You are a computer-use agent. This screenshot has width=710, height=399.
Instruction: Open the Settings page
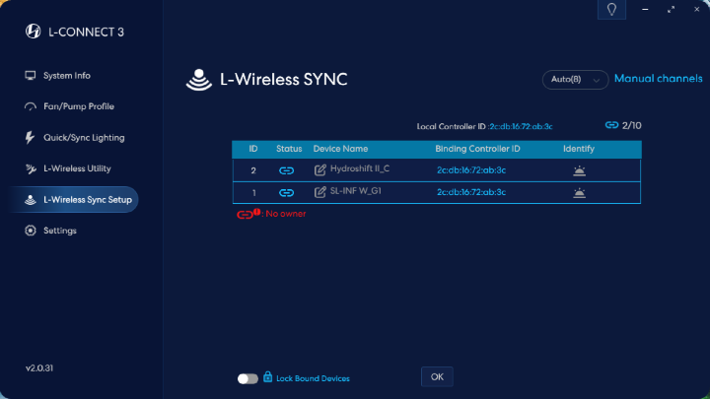point(59,231)
